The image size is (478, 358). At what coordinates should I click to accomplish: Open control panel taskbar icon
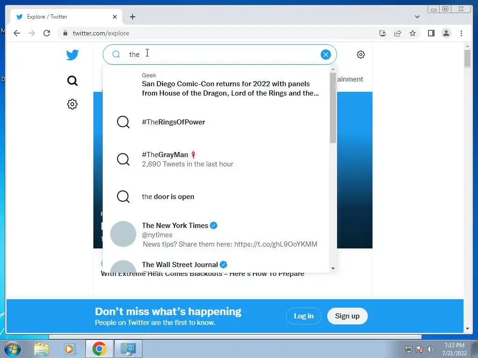(128, 349)
